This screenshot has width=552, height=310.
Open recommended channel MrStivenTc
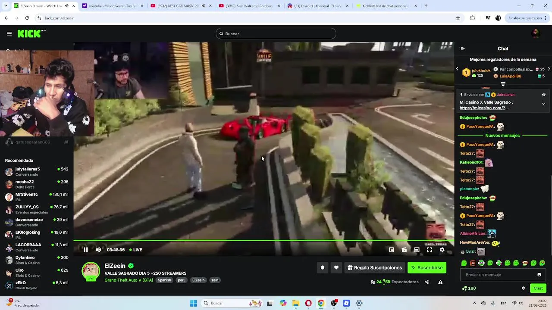[37, 197]
